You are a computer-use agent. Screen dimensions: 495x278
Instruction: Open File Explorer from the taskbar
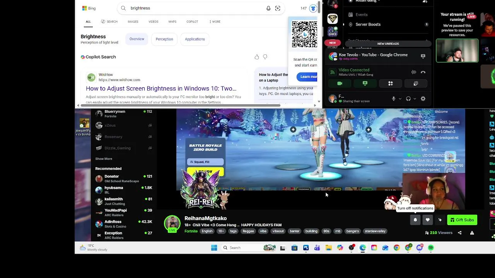[328, 248]
